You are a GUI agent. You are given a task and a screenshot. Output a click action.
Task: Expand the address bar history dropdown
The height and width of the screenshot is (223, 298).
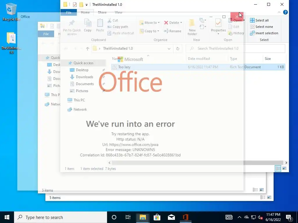coord(169,48)
